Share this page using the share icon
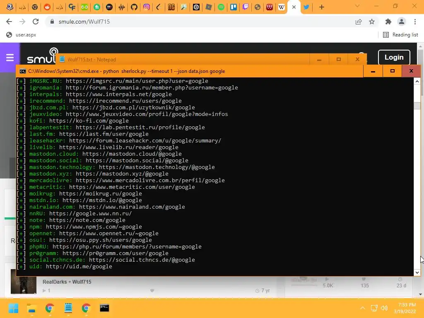 pos(359,22)
